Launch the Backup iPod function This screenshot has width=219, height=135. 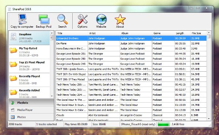point(43,21)
